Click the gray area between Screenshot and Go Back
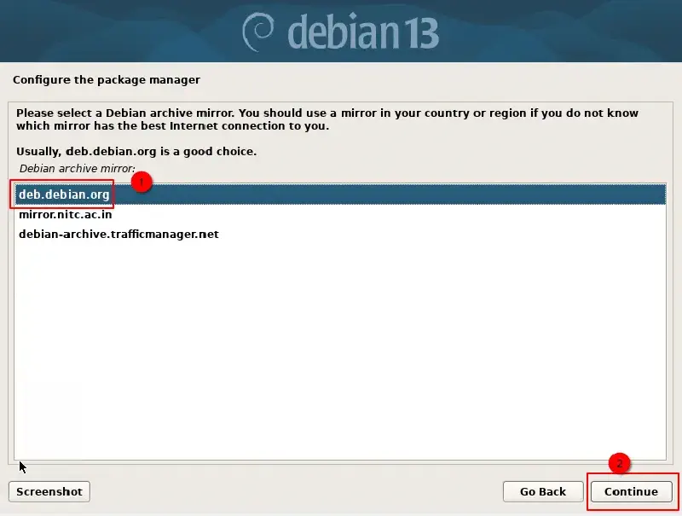This screenshot has height=516, width=682. 296,491
